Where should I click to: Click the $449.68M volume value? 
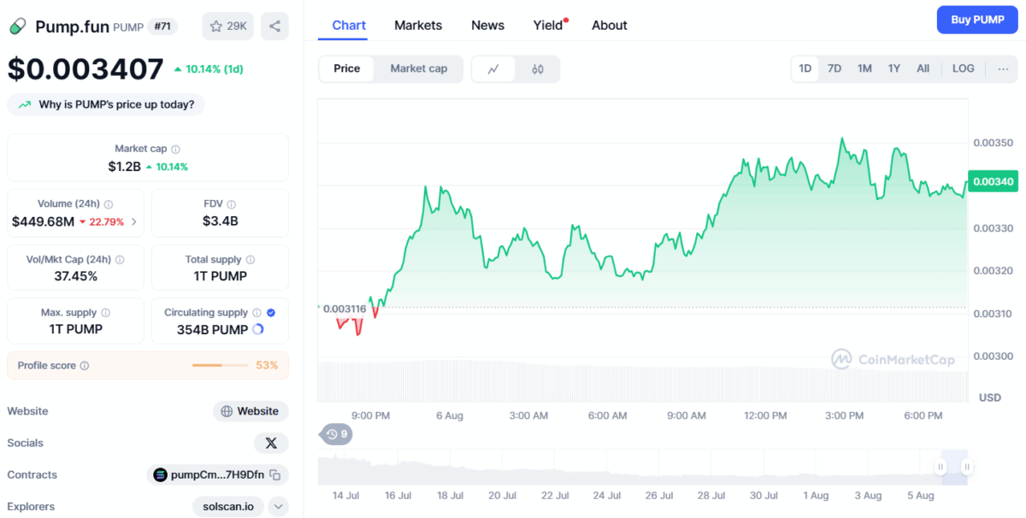coord(43,221)
